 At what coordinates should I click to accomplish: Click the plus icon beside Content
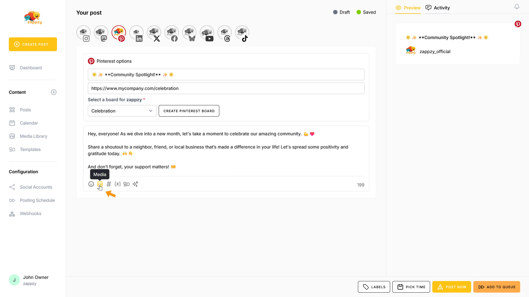click(54, 92)
